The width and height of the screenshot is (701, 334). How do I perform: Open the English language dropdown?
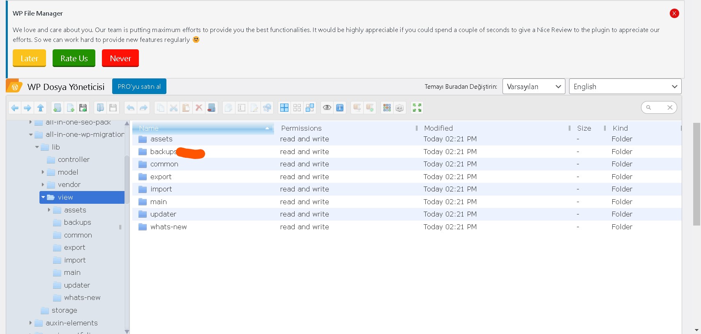pos(625,86)
